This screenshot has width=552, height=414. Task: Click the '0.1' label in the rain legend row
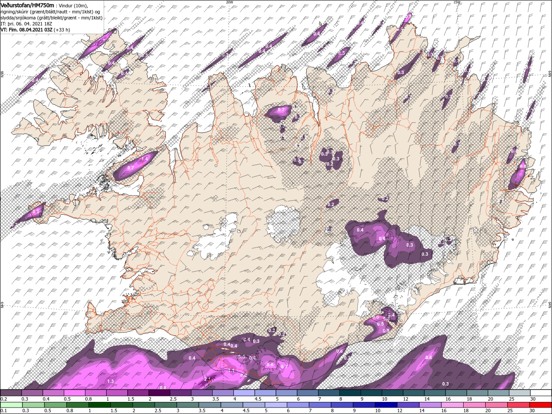[x=4, y=411]
